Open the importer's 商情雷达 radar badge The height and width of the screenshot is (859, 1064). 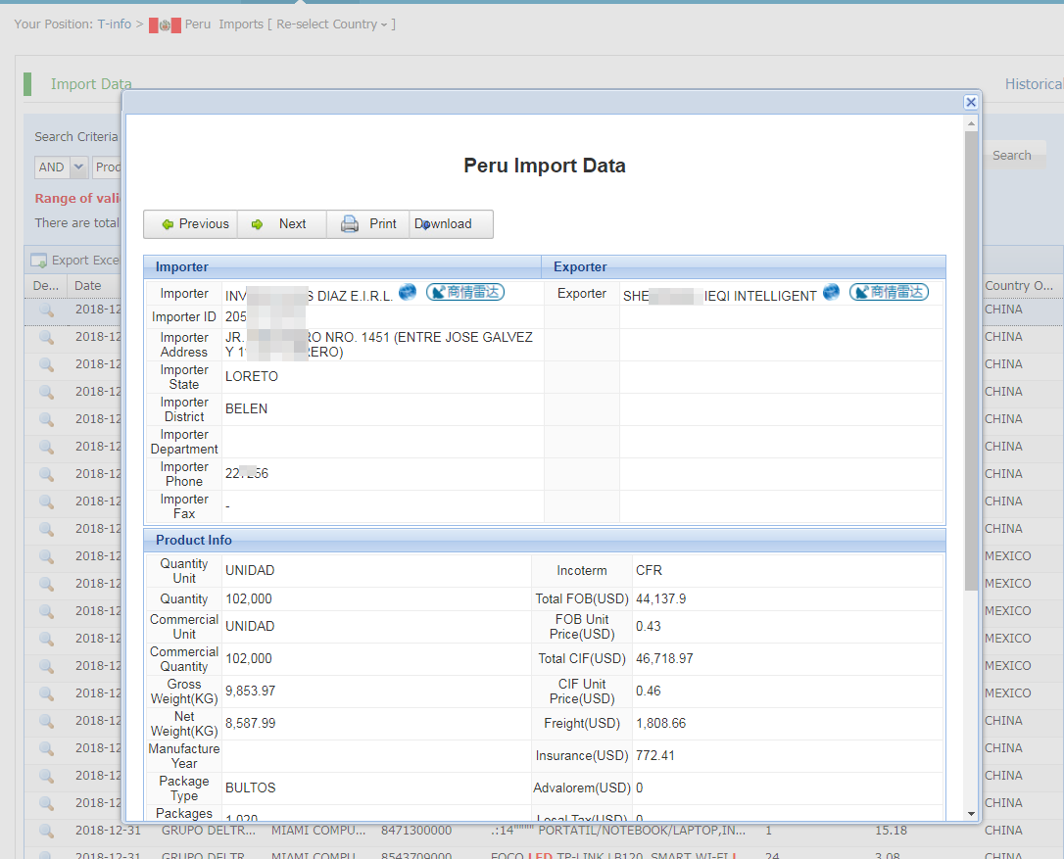465,292
